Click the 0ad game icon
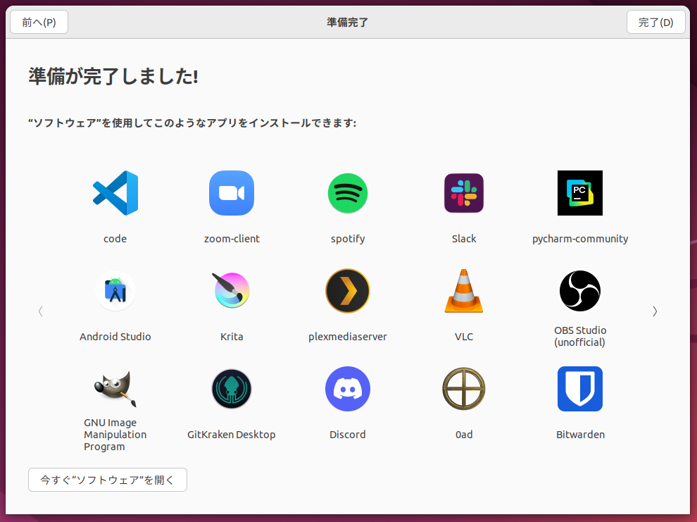The image size is (697, 522). click(464, 389)
